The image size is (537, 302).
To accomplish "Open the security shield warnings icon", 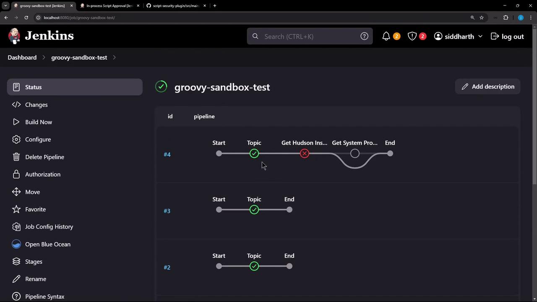I will tap(412, 36).
